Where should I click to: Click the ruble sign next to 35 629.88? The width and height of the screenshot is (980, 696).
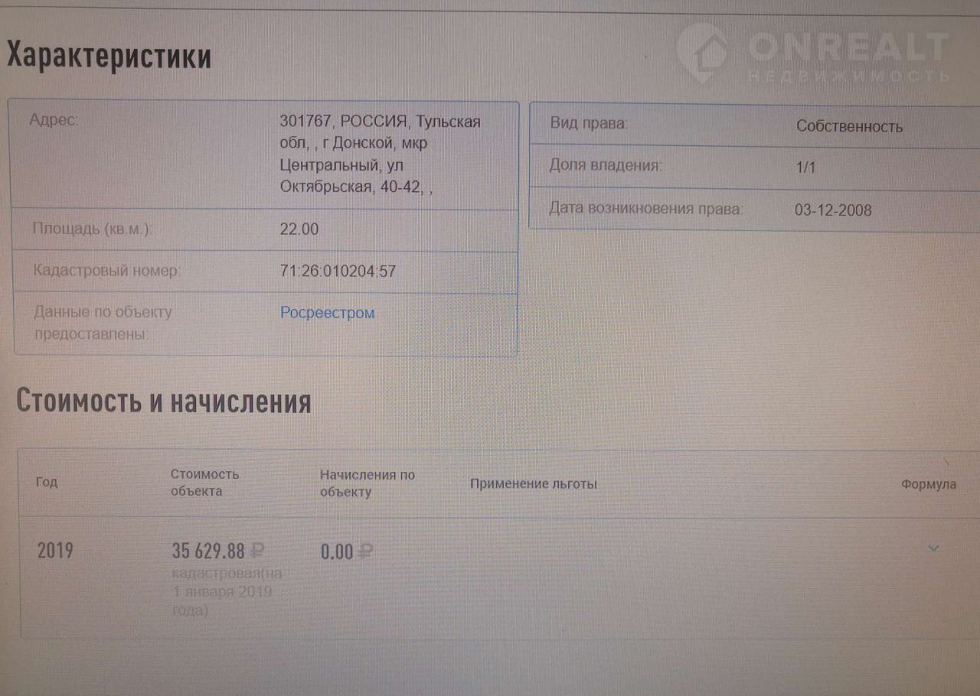[257, 550]
